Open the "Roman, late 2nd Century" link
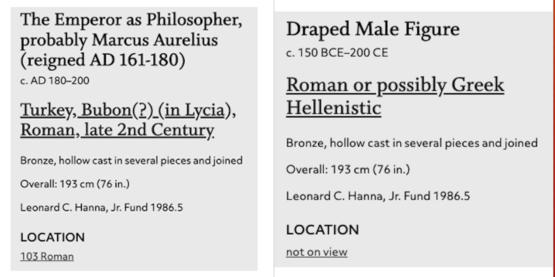The height and width of the screenshot is (277, 555). (x=117, y=130)
